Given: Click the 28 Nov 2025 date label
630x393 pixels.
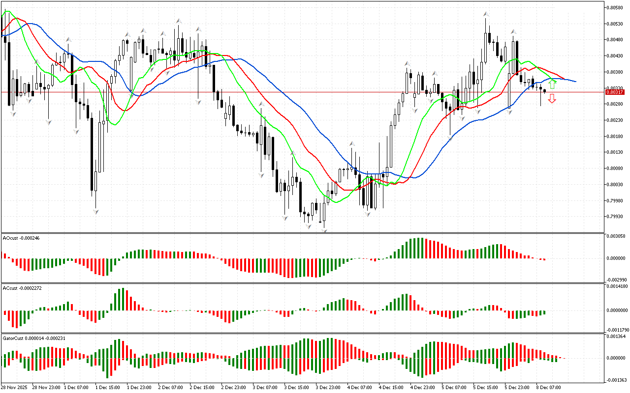Looking at the screenshot, I should pos(15,388).
